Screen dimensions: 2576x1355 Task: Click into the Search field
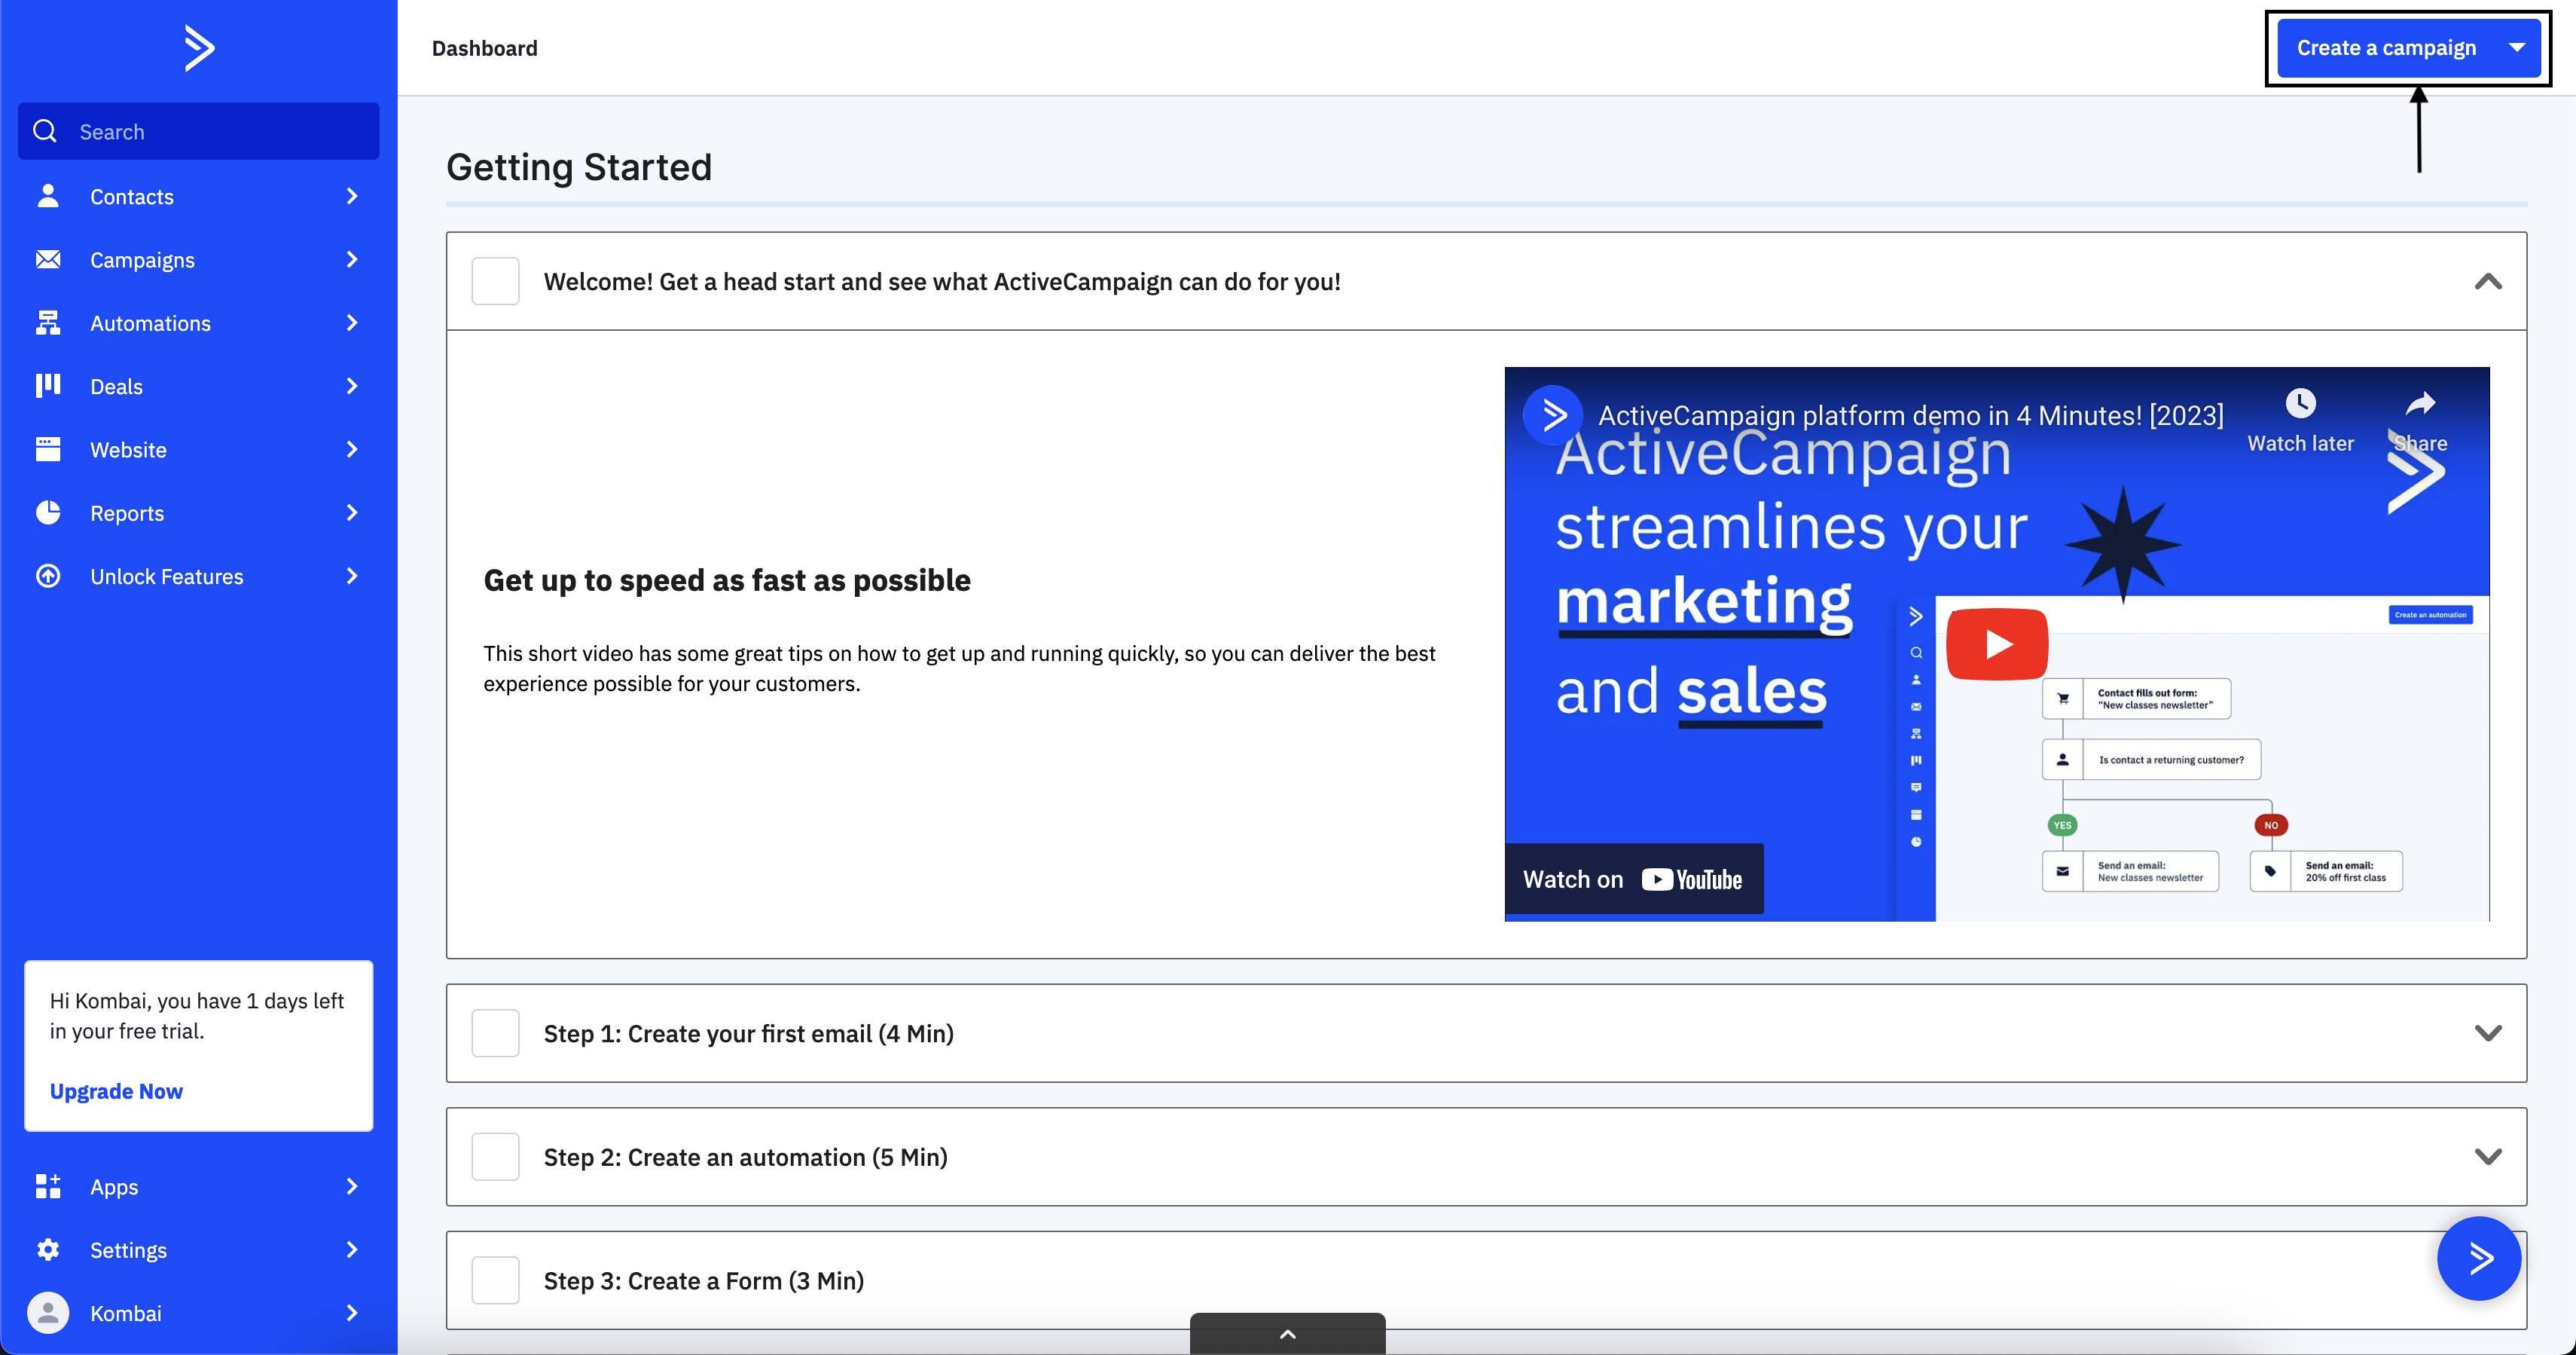point(198,131)
